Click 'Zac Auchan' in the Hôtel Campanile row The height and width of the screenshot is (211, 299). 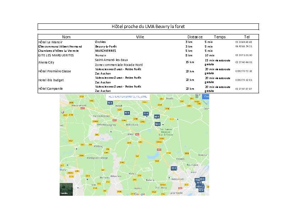103,91
